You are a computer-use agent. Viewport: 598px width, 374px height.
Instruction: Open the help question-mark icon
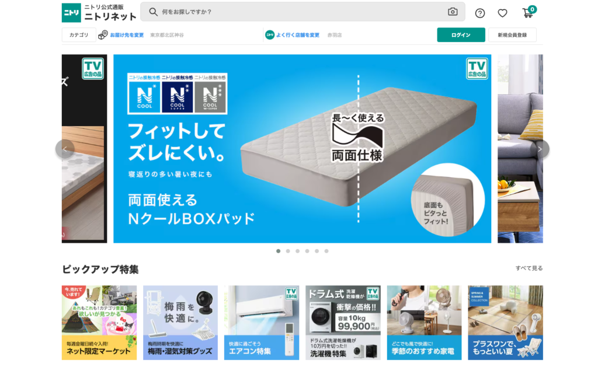(480, 13)
